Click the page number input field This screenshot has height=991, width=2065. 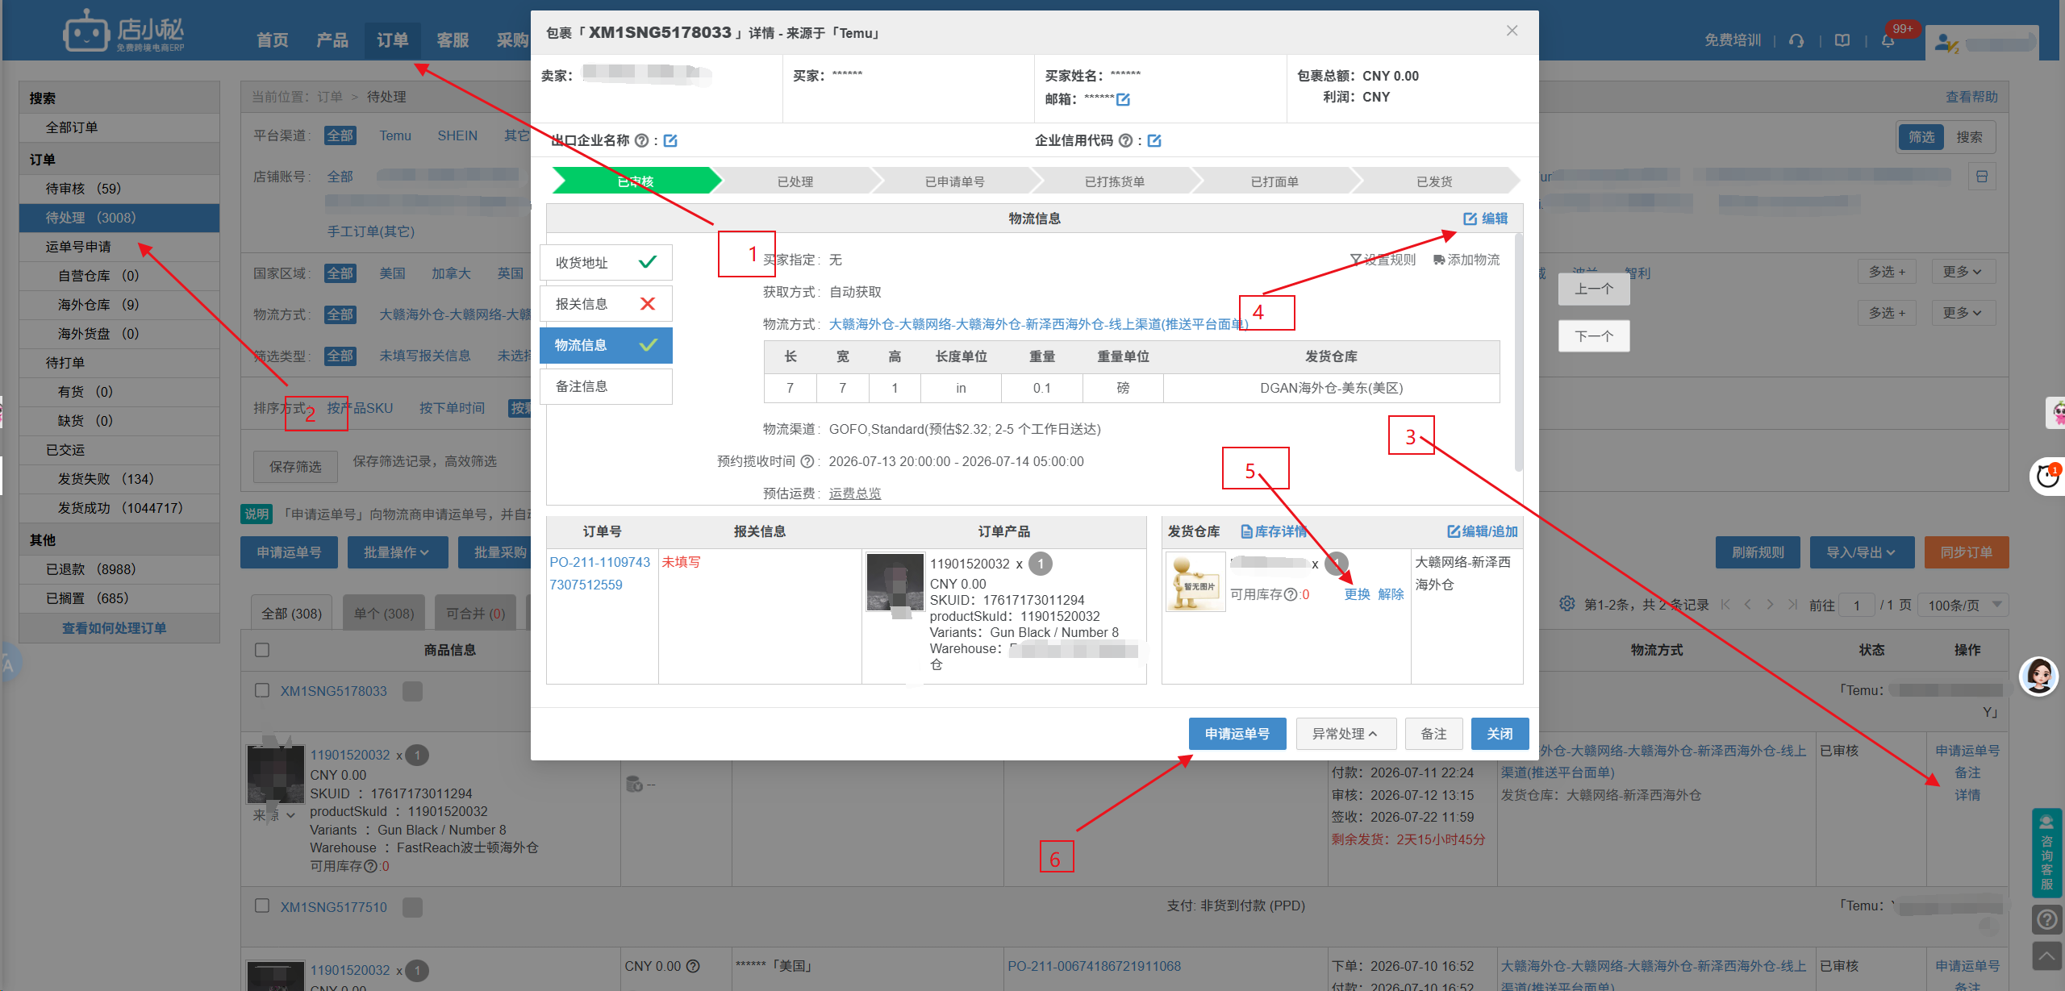pyautogui.click(x=1857, y=605)
